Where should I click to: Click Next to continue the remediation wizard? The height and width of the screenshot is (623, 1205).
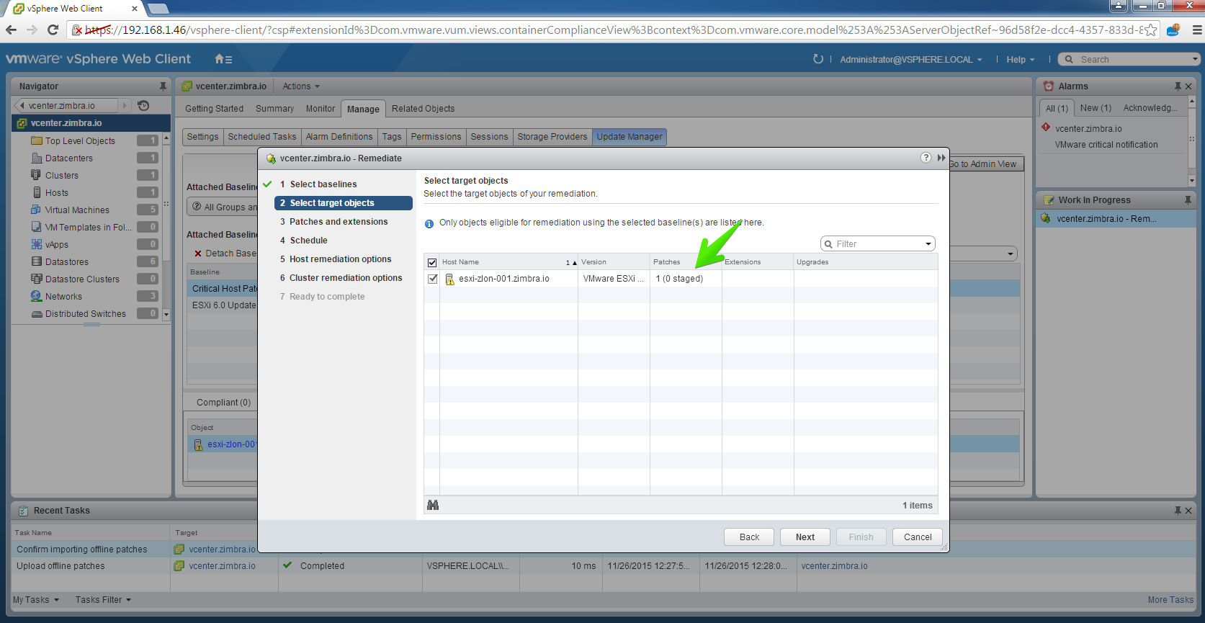tap(805, 537)
